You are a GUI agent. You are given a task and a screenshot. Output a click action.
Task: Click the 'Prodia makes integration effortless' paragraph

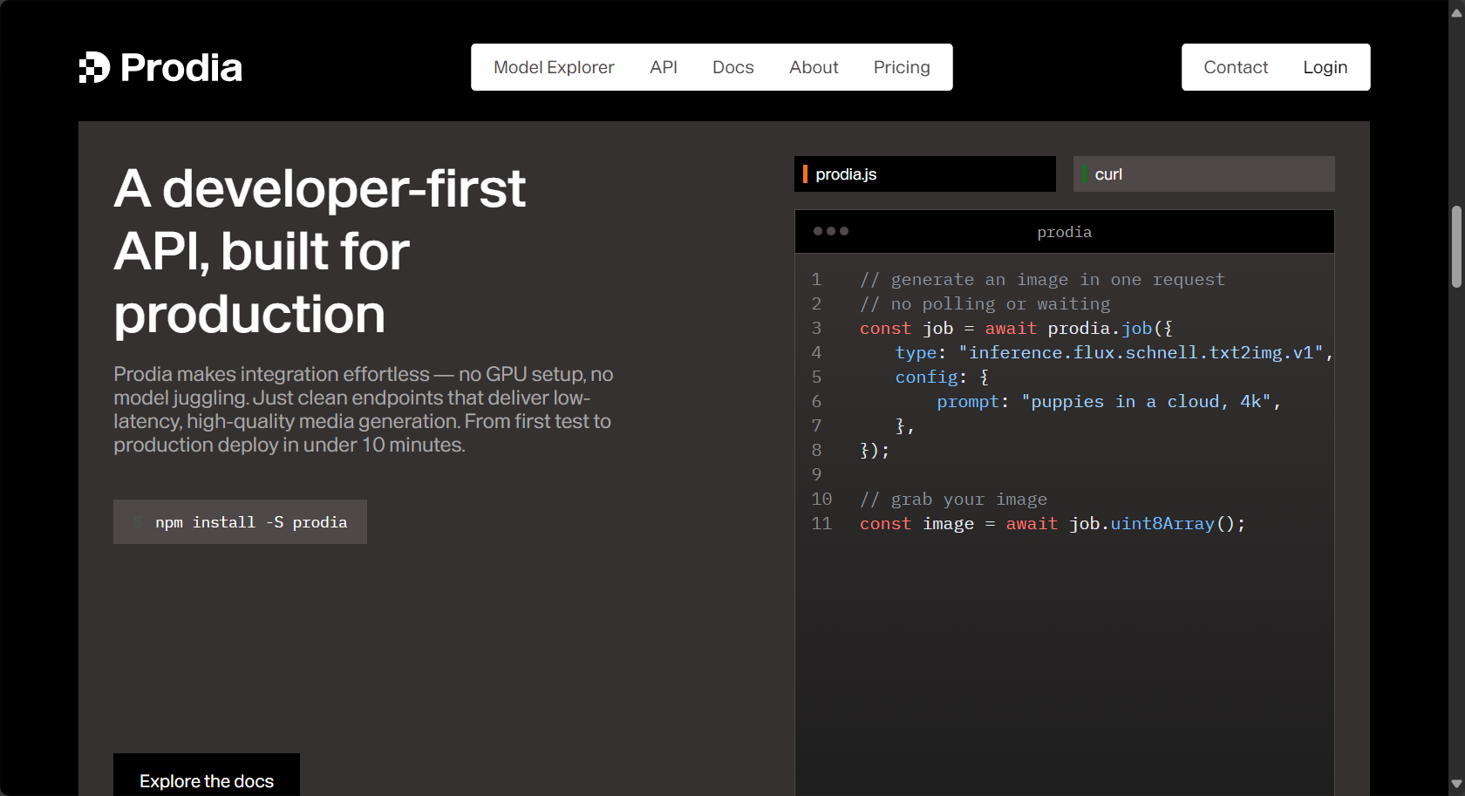click(x=364, y=410)
